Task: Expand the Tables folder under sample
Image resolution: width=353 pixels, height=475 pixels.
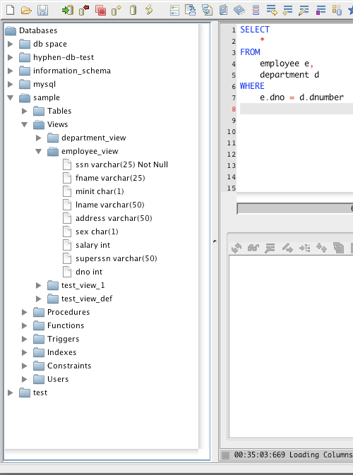Action: point(25,112)
